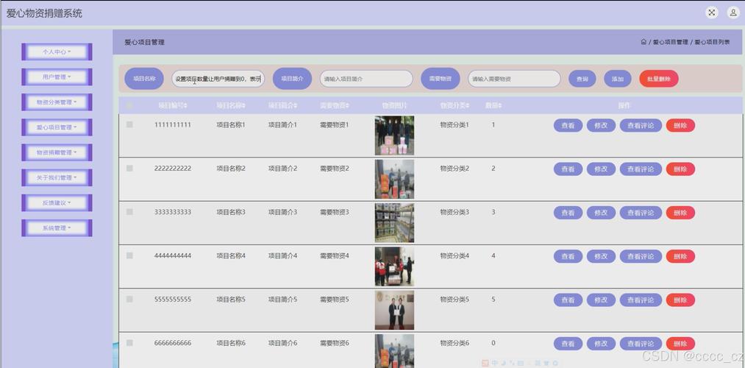Image resolution: width=745 pixels, height=368 pixels.
Task: Click 删除 for 项目名称5 row
Action: tap(680, 300)
